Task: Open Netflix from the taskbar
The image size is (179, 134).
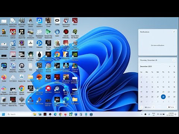Action: point(45,114)
